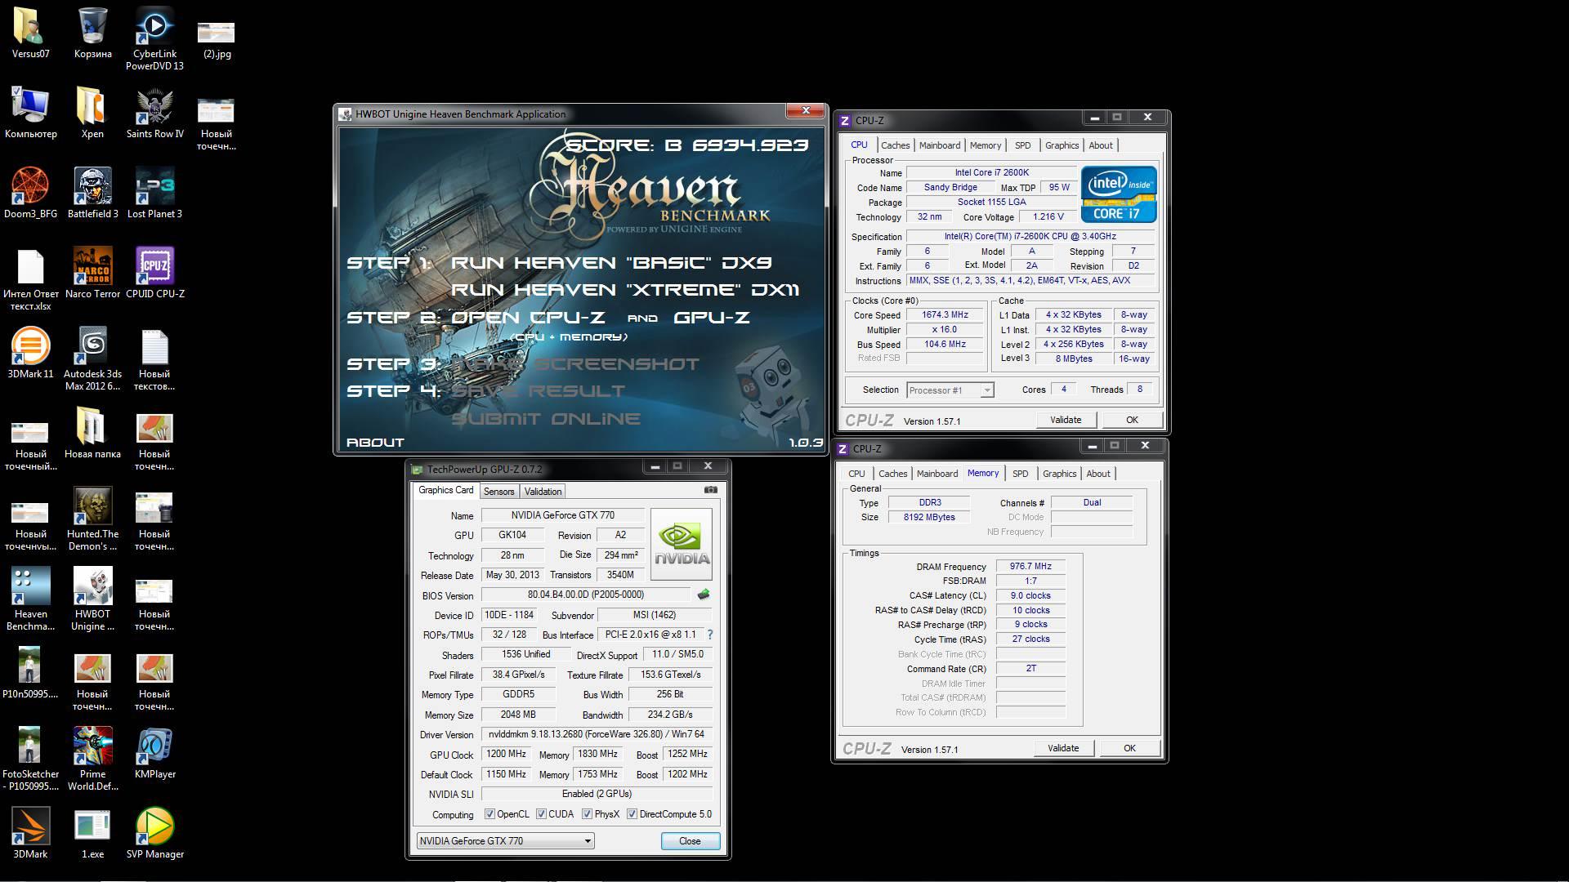Launch Saints Row IV shortcut
The width and height of the screenshot is (1569, 882).
(154, 113)
